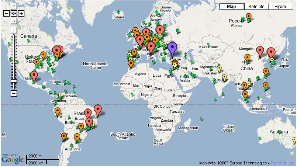The width and height of the screenshot is (297, 167).
Task: Select the green marker near Madagascar
Action: coord(201,119)
